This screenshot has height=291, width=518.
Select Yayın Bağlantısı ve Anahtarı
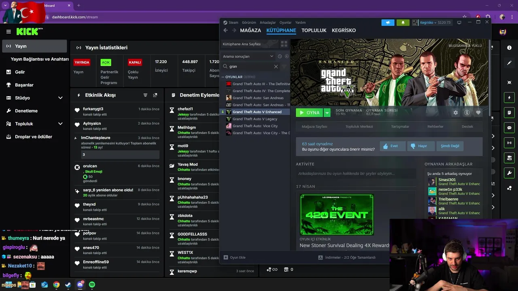click(x=40, y=59)
